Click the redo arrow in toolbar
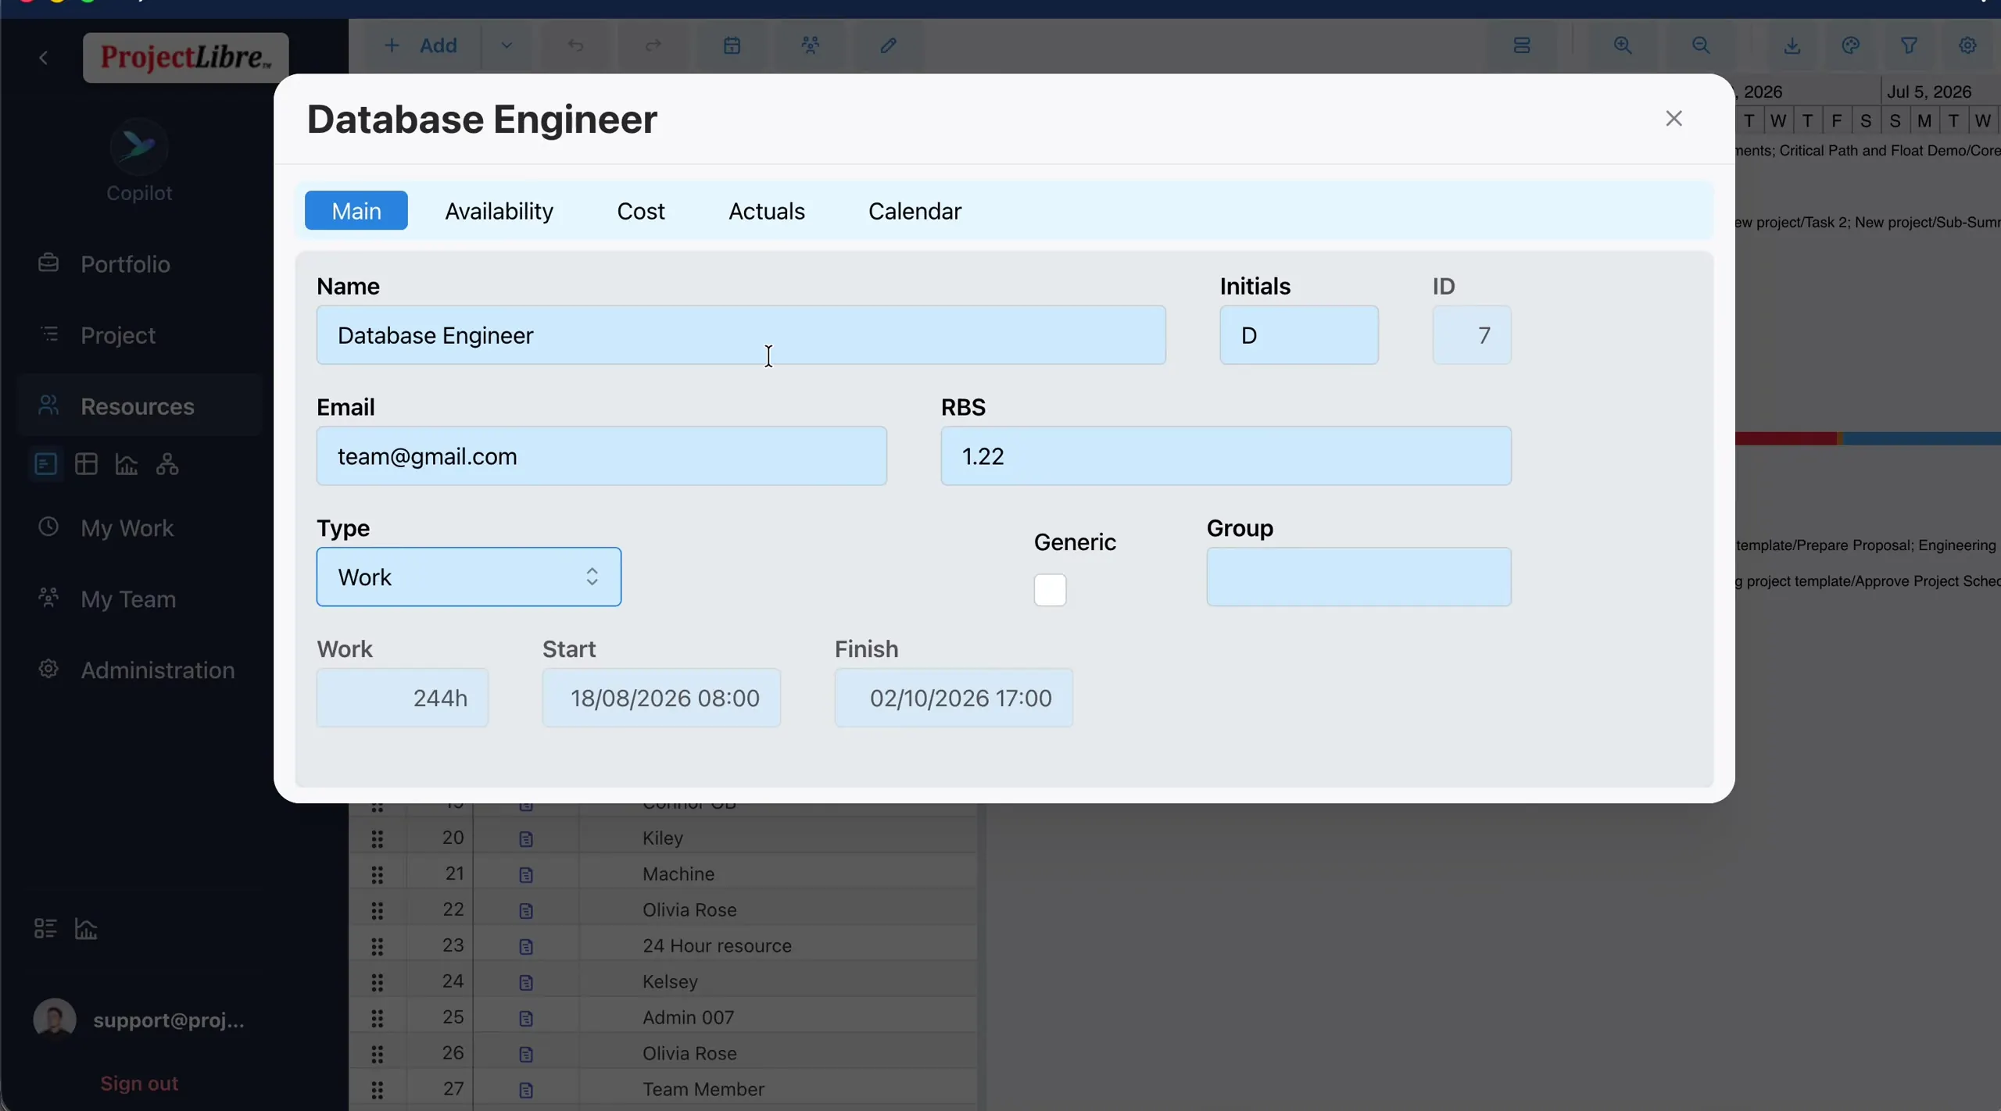Image resolution: width=2001 pixels, height=1111 pixels. pos(653,45)
